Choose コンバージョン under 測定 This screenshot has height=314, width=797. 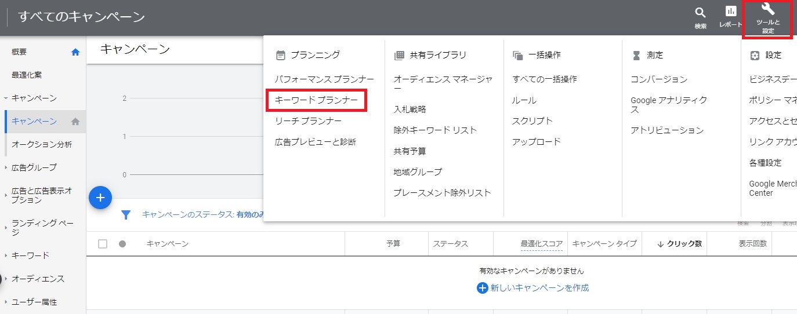tap(659, 79)
